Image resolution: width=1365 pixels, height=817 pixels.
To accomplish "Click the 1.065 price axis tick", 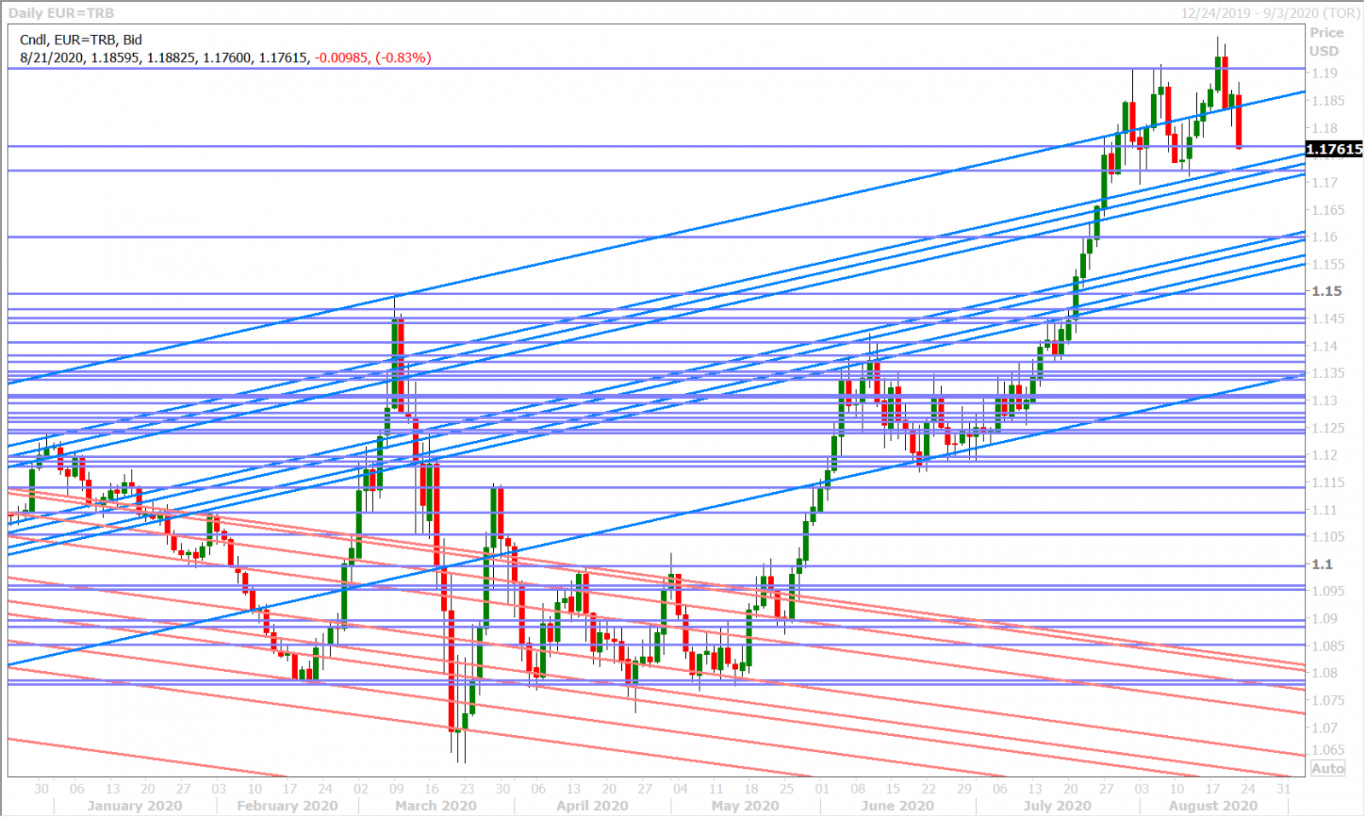I will coord(1327,750).
